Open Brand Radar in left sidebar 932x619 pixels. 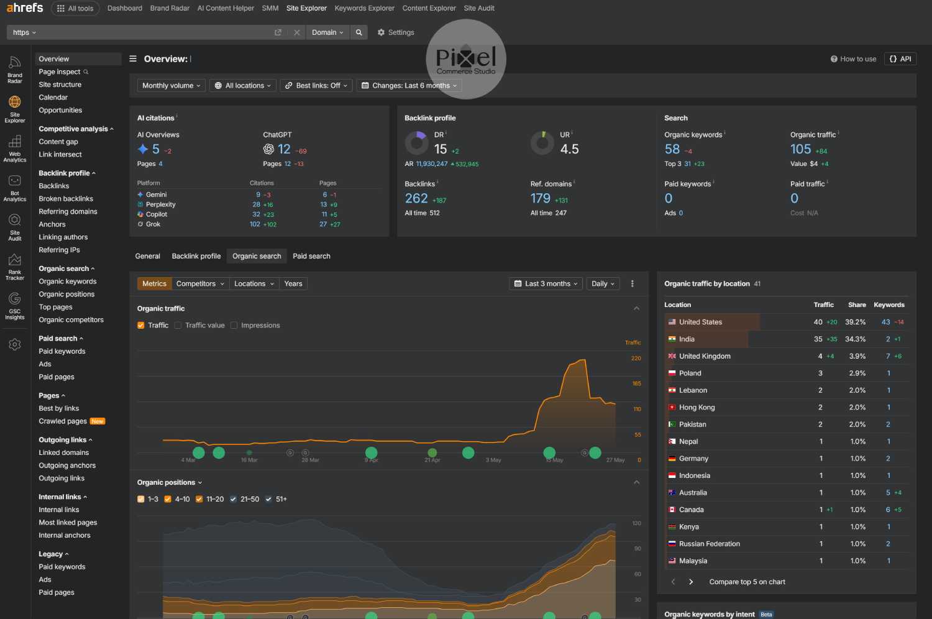coord(15,69)
